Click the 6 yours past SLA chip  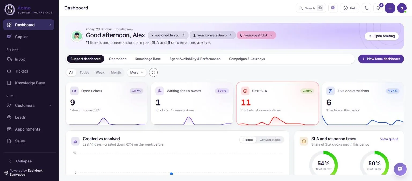pos(256,35)
